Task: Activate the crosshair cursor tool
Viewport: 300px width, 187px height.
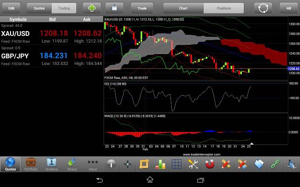Action: 128,164
